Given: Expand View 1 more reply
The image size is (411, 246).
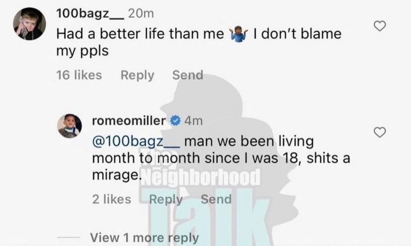Looking at the screenshot, I should click(x=144, y=238).
